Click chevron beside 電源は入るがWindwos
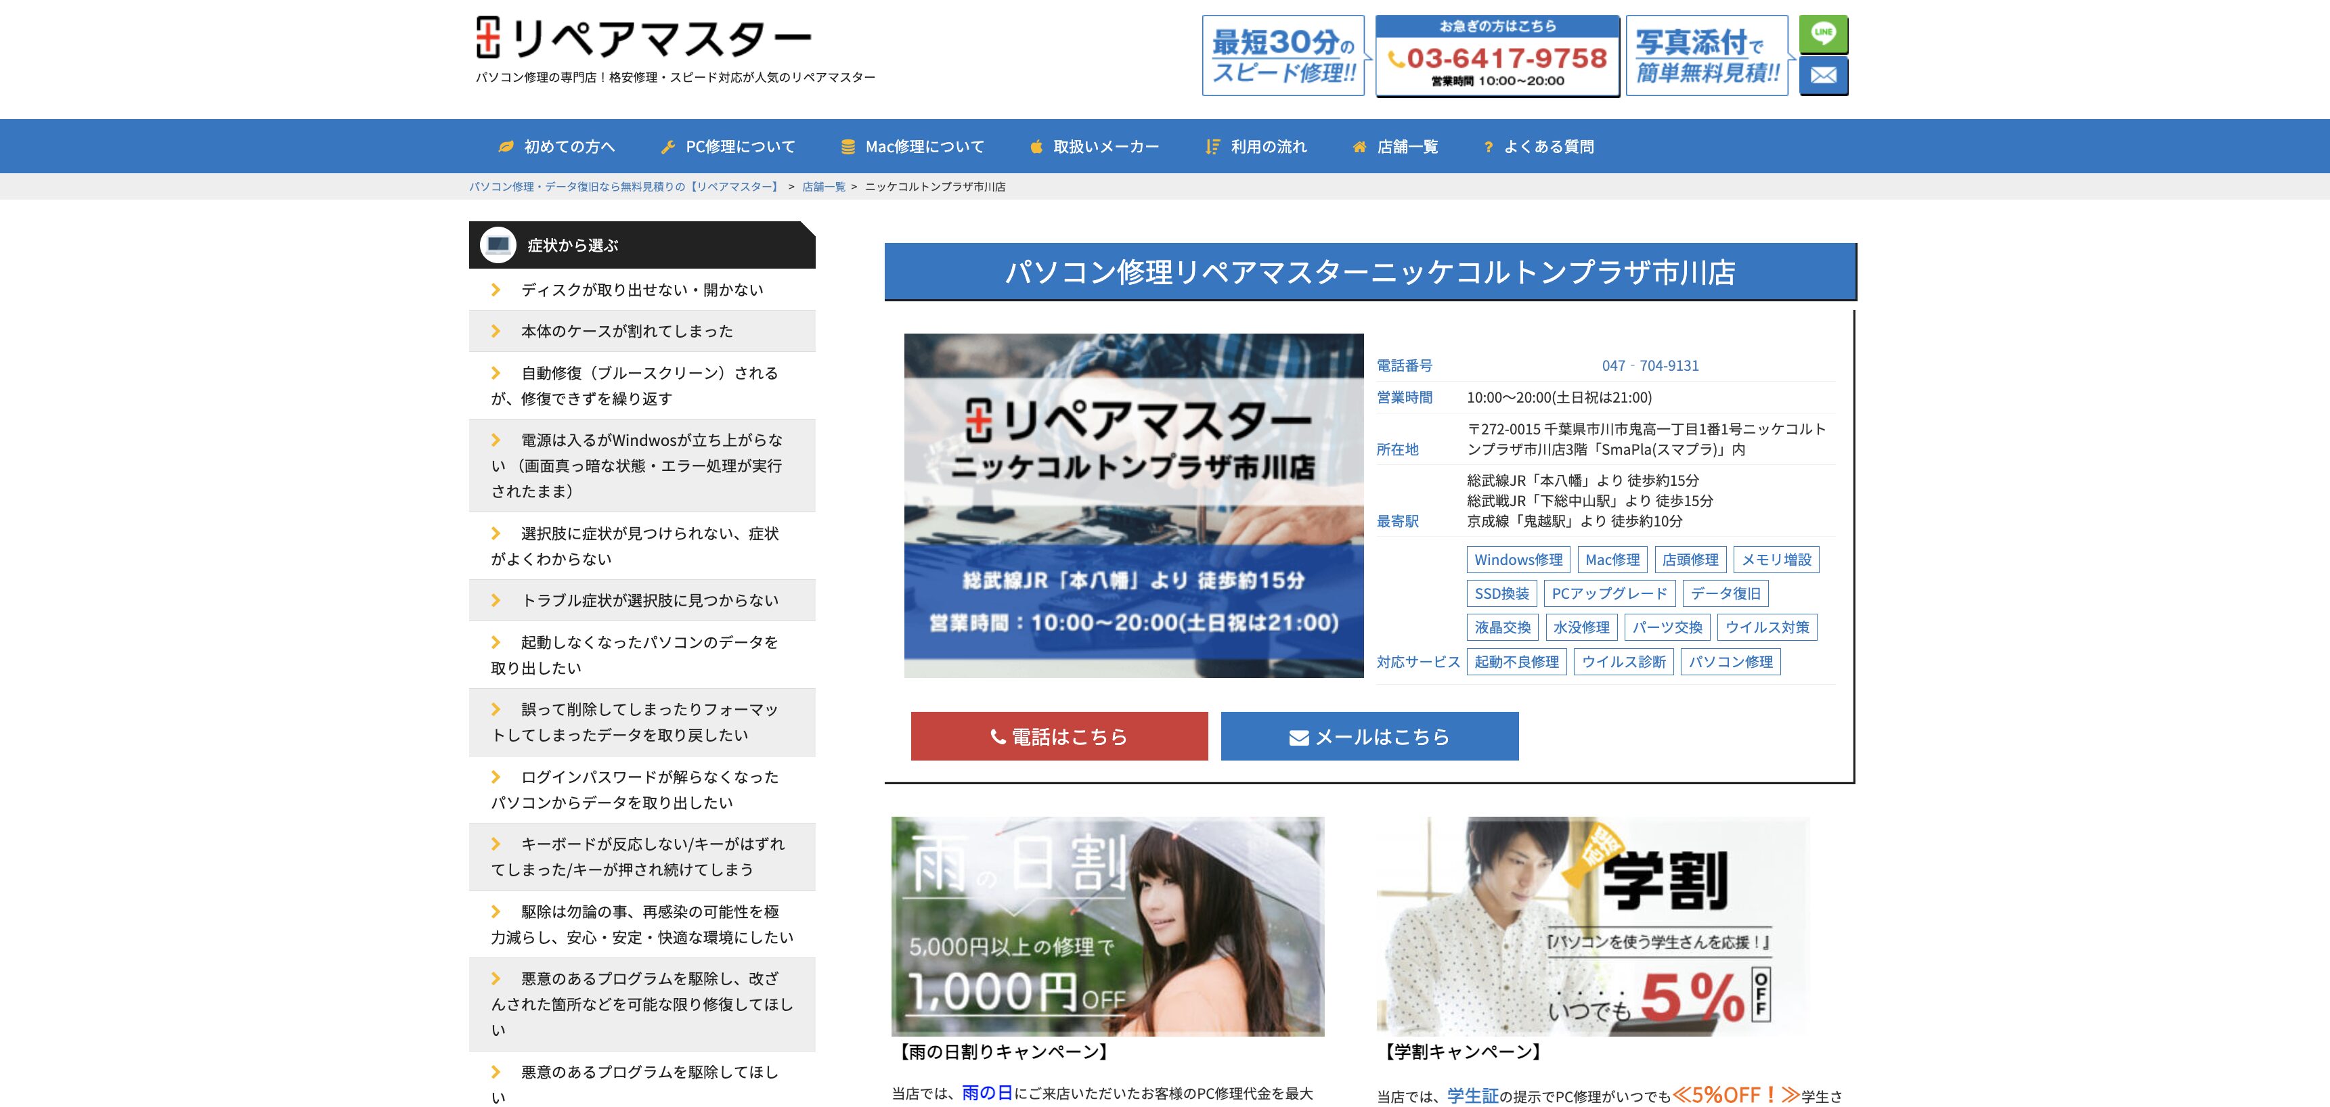The image size is (2330, 1107). (x=496, y=440)
